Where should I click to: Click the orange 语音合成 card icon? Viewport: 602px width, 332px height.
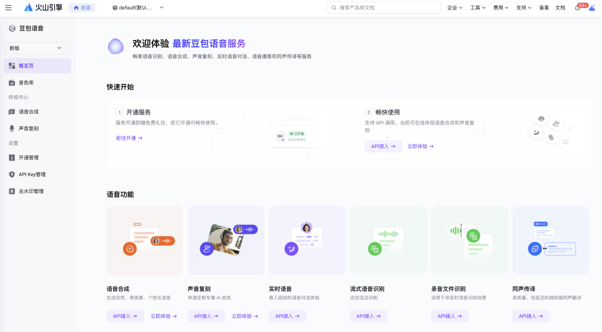pyautogui.click(x=130, y=248)
